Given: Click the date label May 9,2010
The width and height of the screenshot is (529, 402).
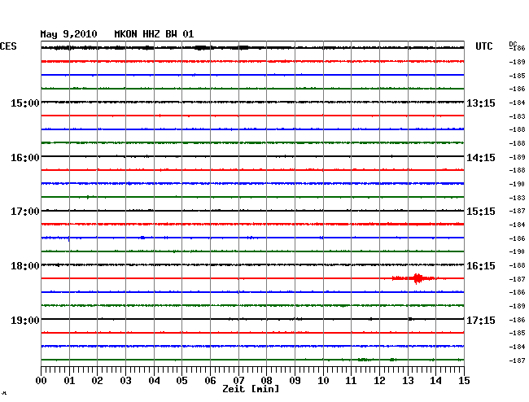Looking at the screenshot, I should (x=68, y=34).
